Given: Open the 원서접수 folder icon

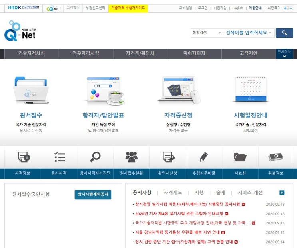Looking at the screenshot, I should (31, 90).
